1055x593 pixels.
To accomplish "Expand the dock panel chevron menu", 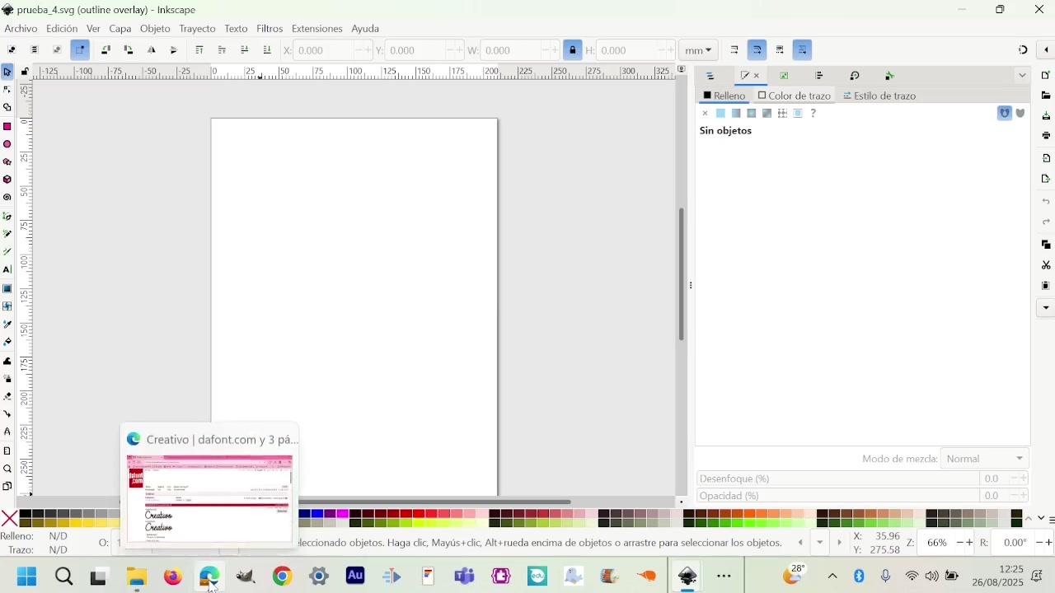I will [1022, 76].
